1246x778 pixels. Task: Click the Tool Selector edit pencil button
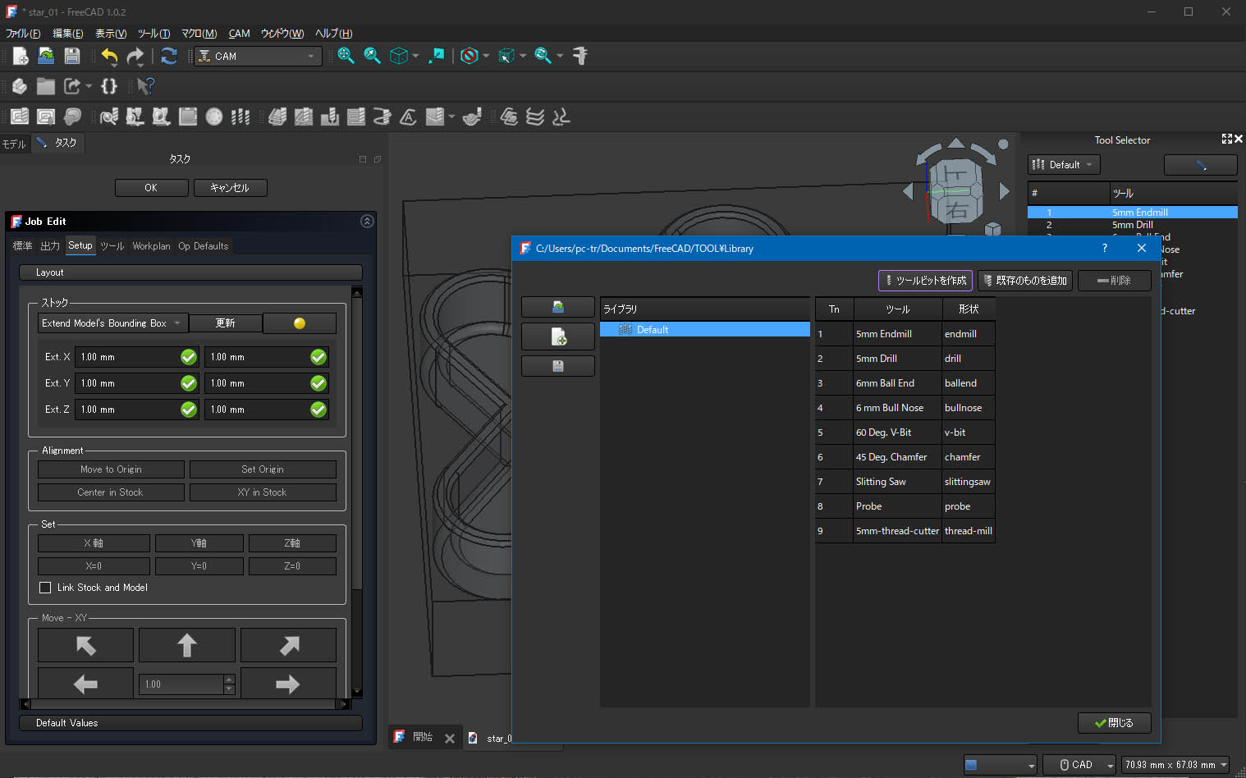click(x=1200, y=165)
